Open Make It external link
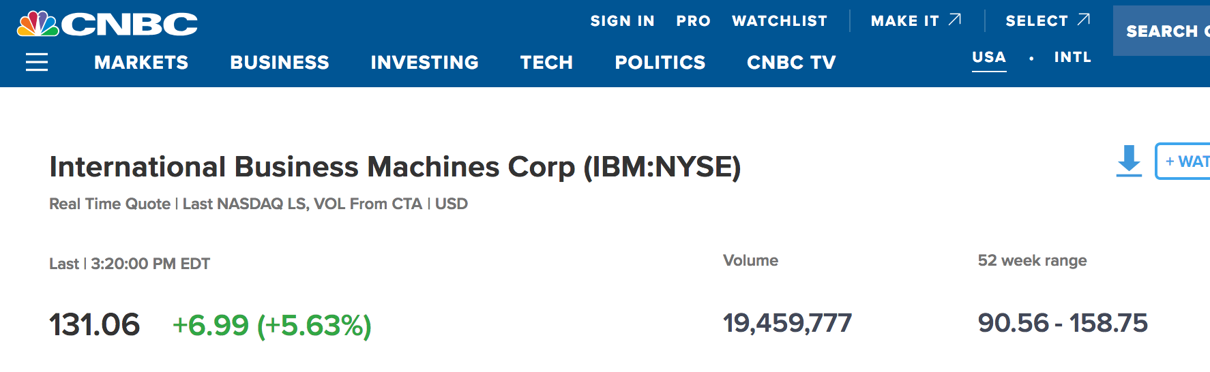This screenshot has width=1210, height=372. [915, 21]
